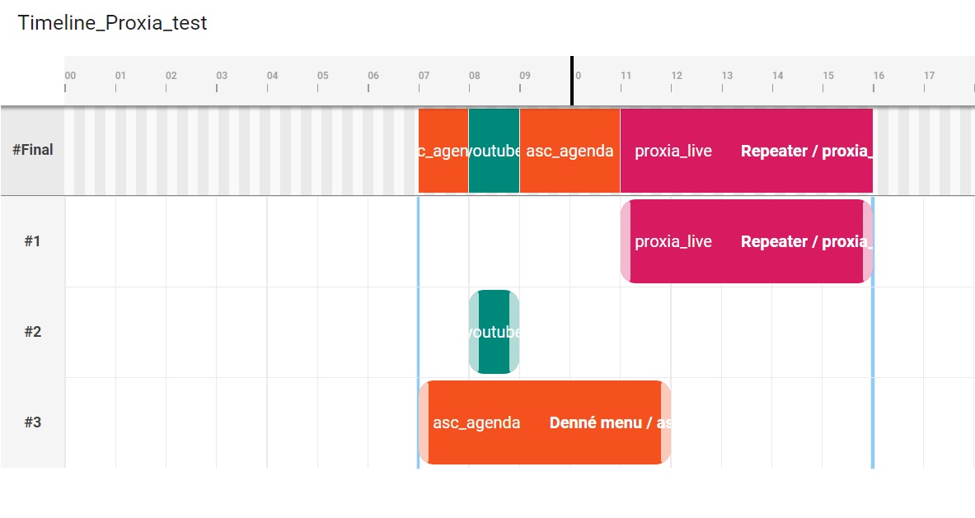The height and width of the screenshot is (518, 975).
Task: Select the asc_agenda clip in row #3
Action: [x=544, y=422]
